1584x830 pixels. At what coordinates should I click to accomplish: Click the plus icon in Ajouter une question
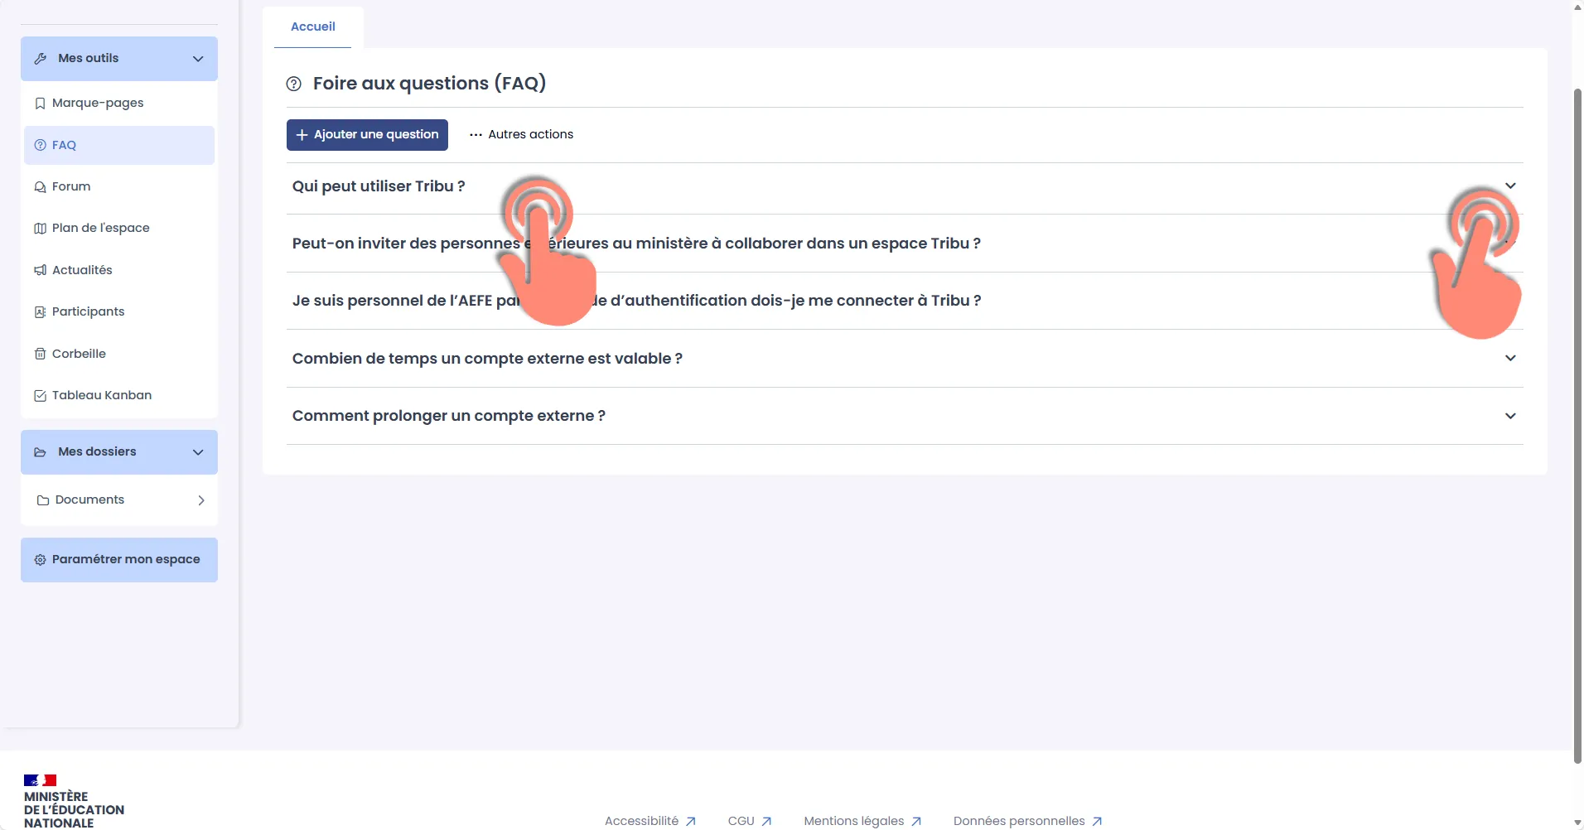302,135
